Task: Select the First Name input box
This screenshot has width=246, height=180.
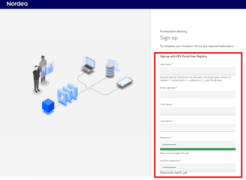Action: (x=198, y=111)
